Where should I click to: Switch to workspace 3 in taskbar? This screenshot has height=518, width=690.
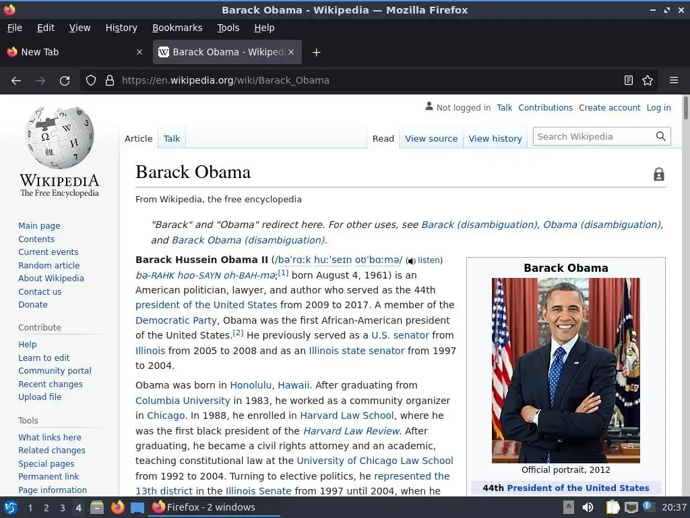(x=63, y=507)
